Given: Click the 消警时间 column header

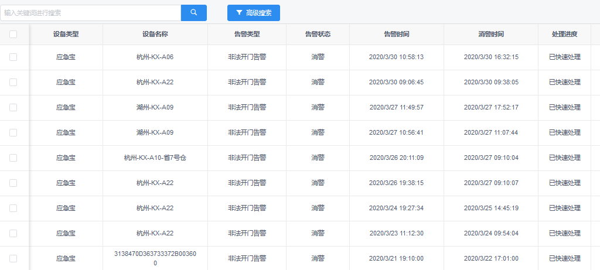Looking at the screenshot, I should (x=490, y=35).
